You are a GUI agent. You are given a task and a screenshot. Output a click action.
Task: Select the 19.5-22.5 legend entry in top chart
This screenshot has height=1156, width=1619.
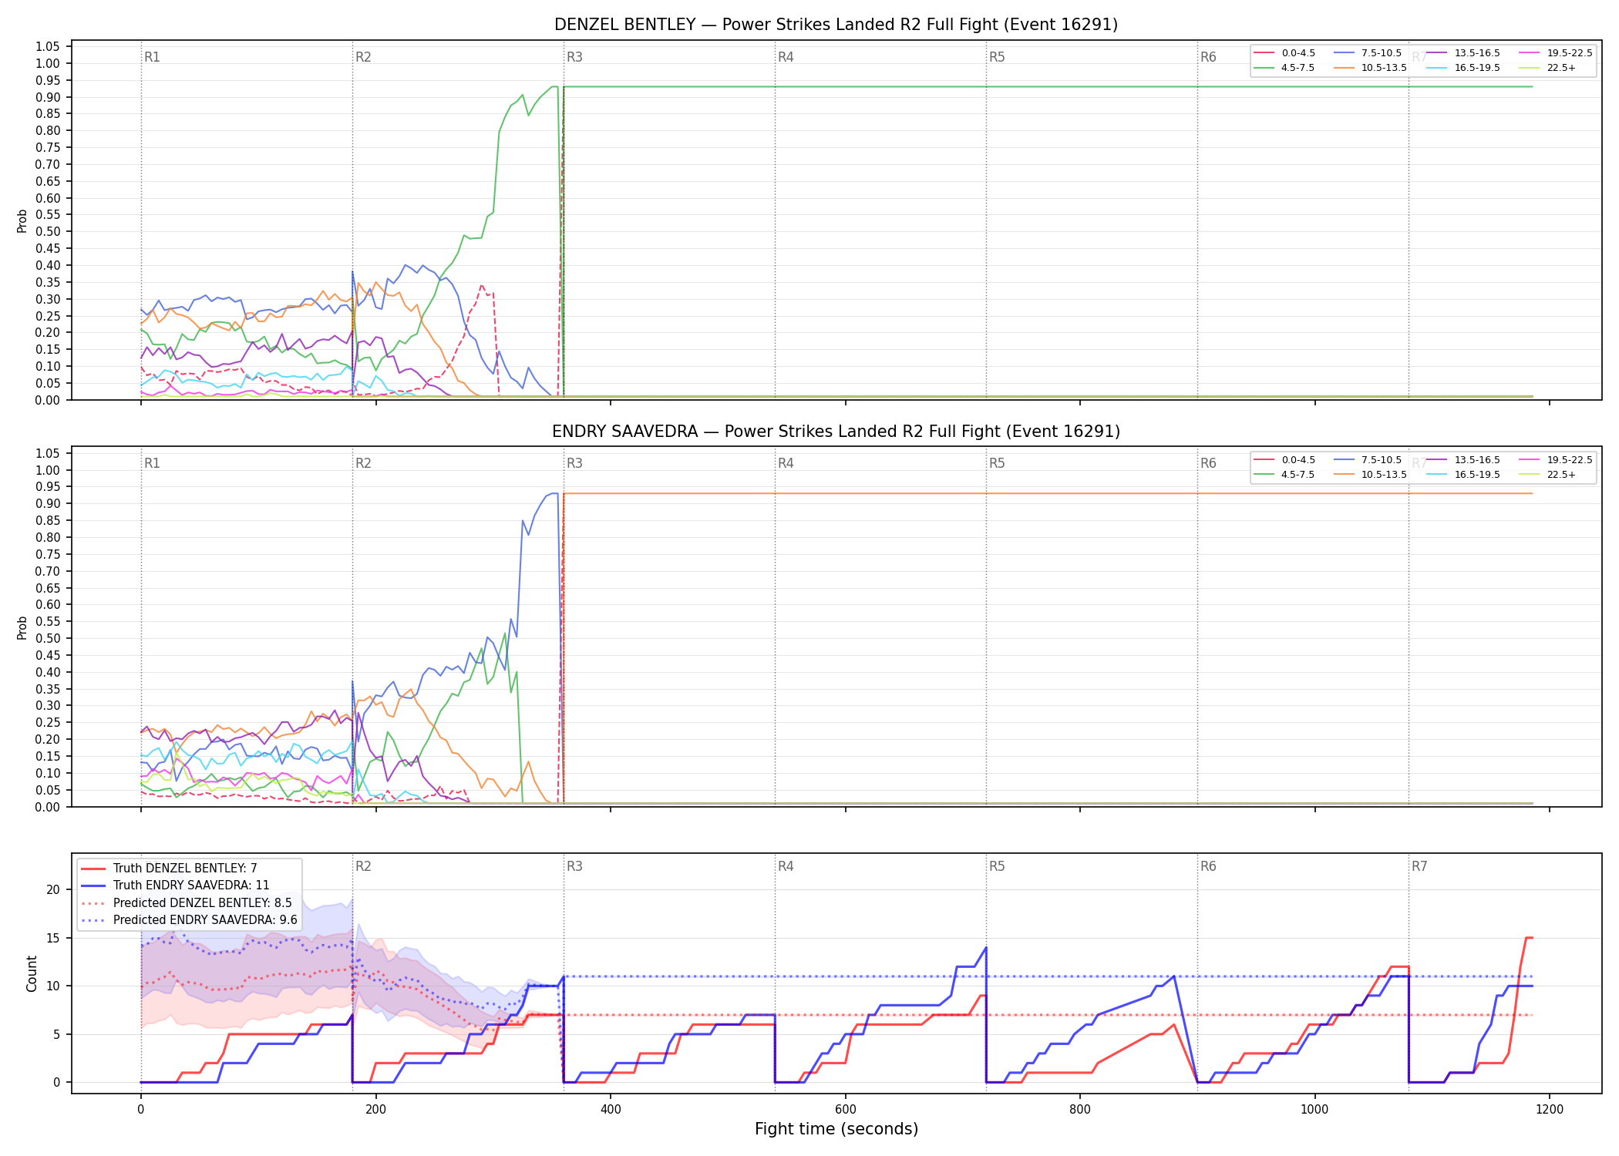coord(1556,53)
